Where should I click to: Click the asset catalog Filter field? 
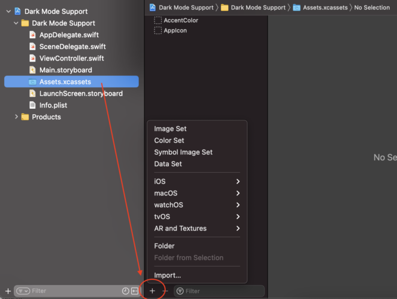tap(219, 291)
